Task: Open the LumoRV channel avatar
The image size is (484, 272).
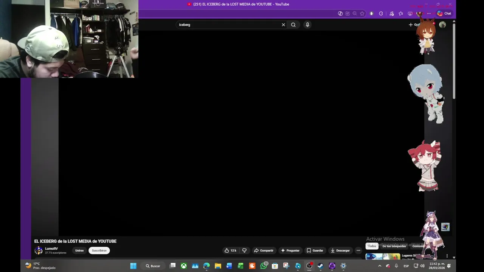Action: (x=39, y=250)
